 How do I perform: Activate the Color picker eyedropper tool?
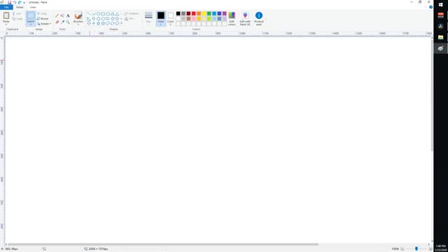62,22
